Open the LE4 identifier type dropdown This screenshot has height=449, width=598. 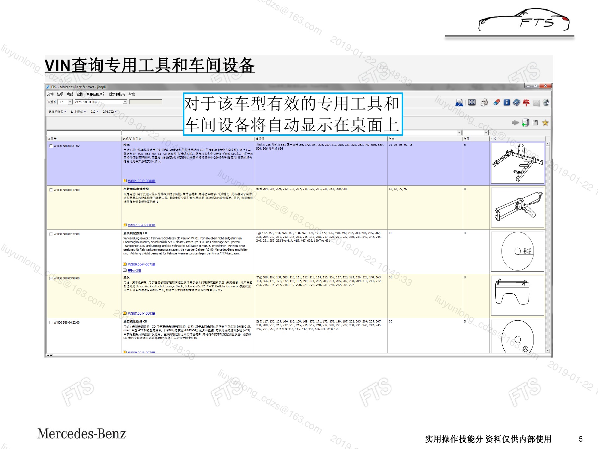click(70, 102)
